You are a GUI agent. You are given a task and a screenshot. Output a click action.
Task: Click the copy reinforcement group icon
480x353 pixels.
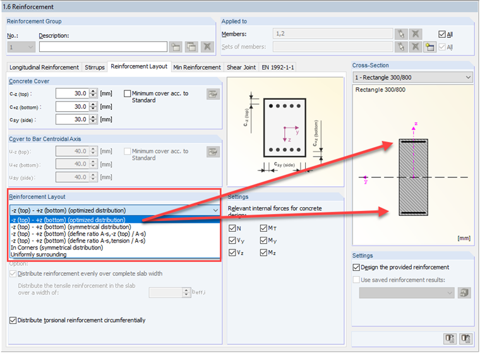(x=191, y=47)
